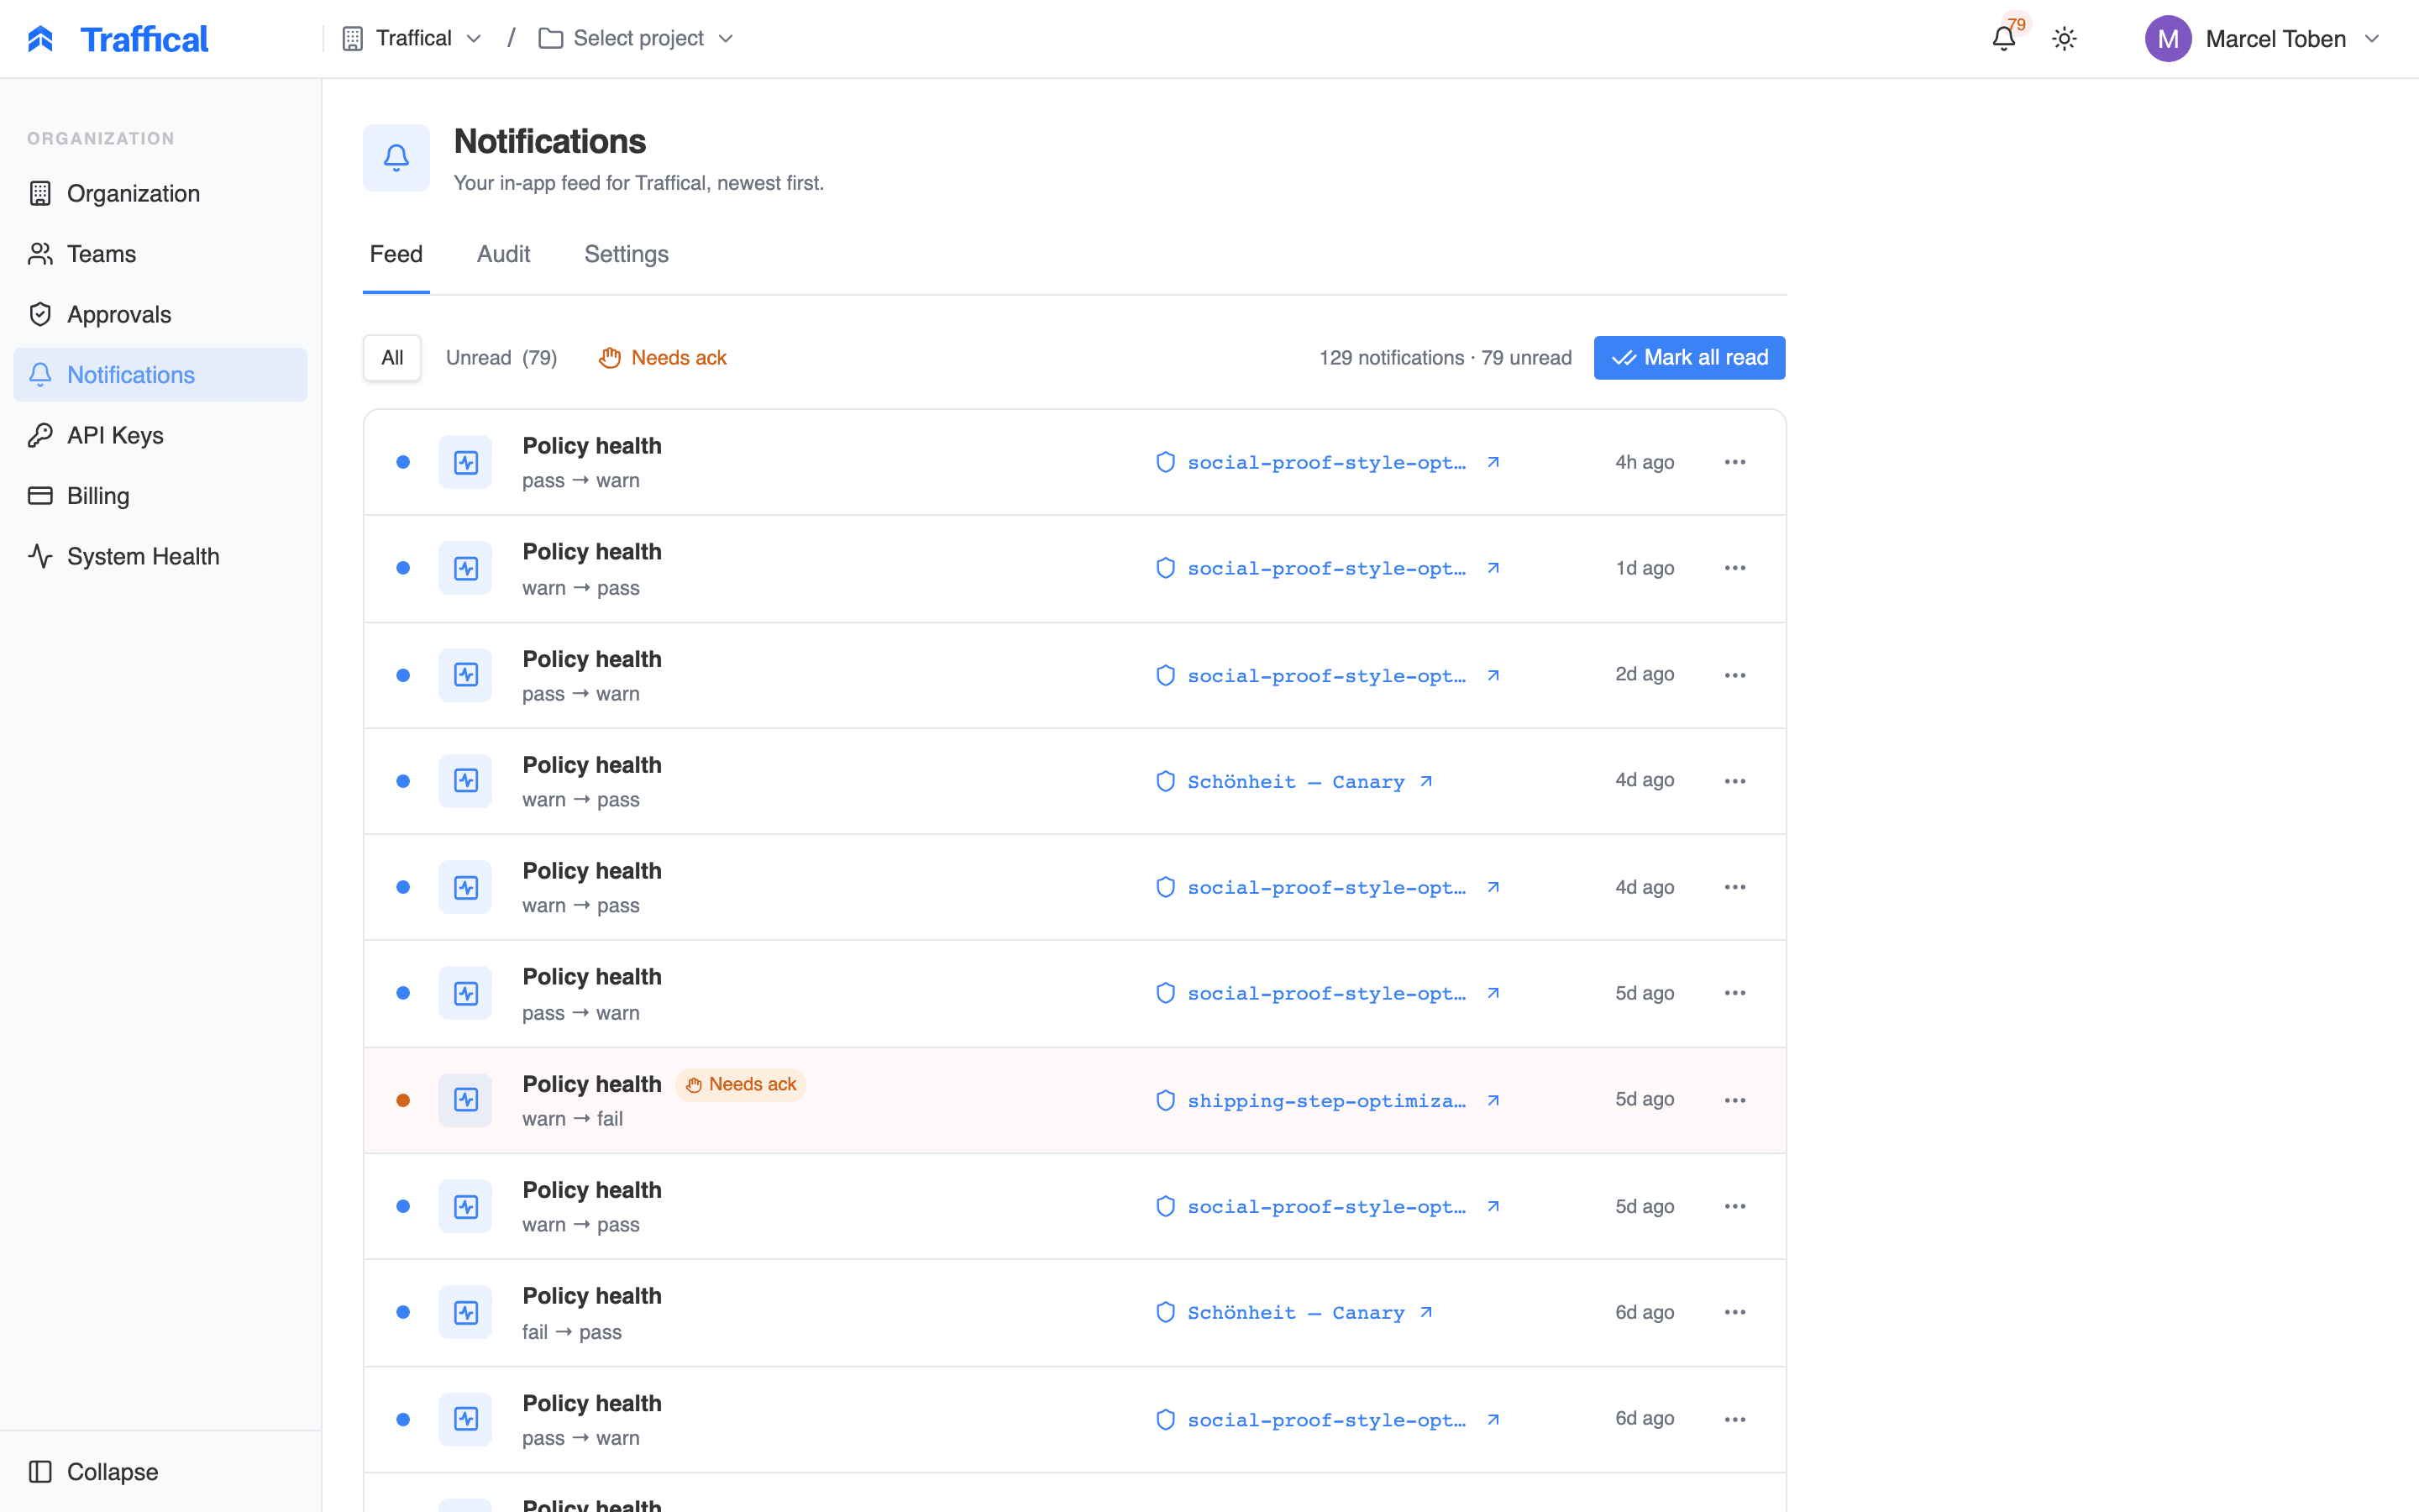Open three-dot menu for Schönheit Canary 6d ago row
Viewport: 2419px width, 1512px height.
pyautogui.click(x=1734, y=1312)
